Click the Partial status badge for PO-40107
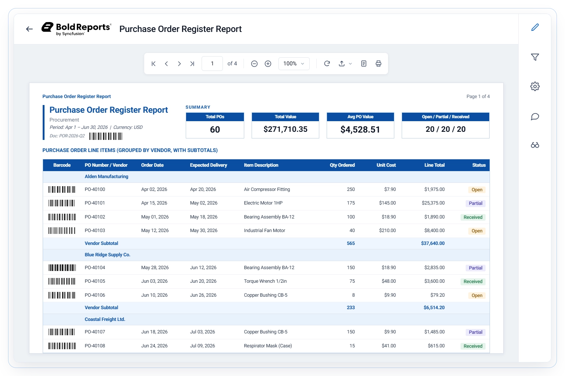 (476, 332)
